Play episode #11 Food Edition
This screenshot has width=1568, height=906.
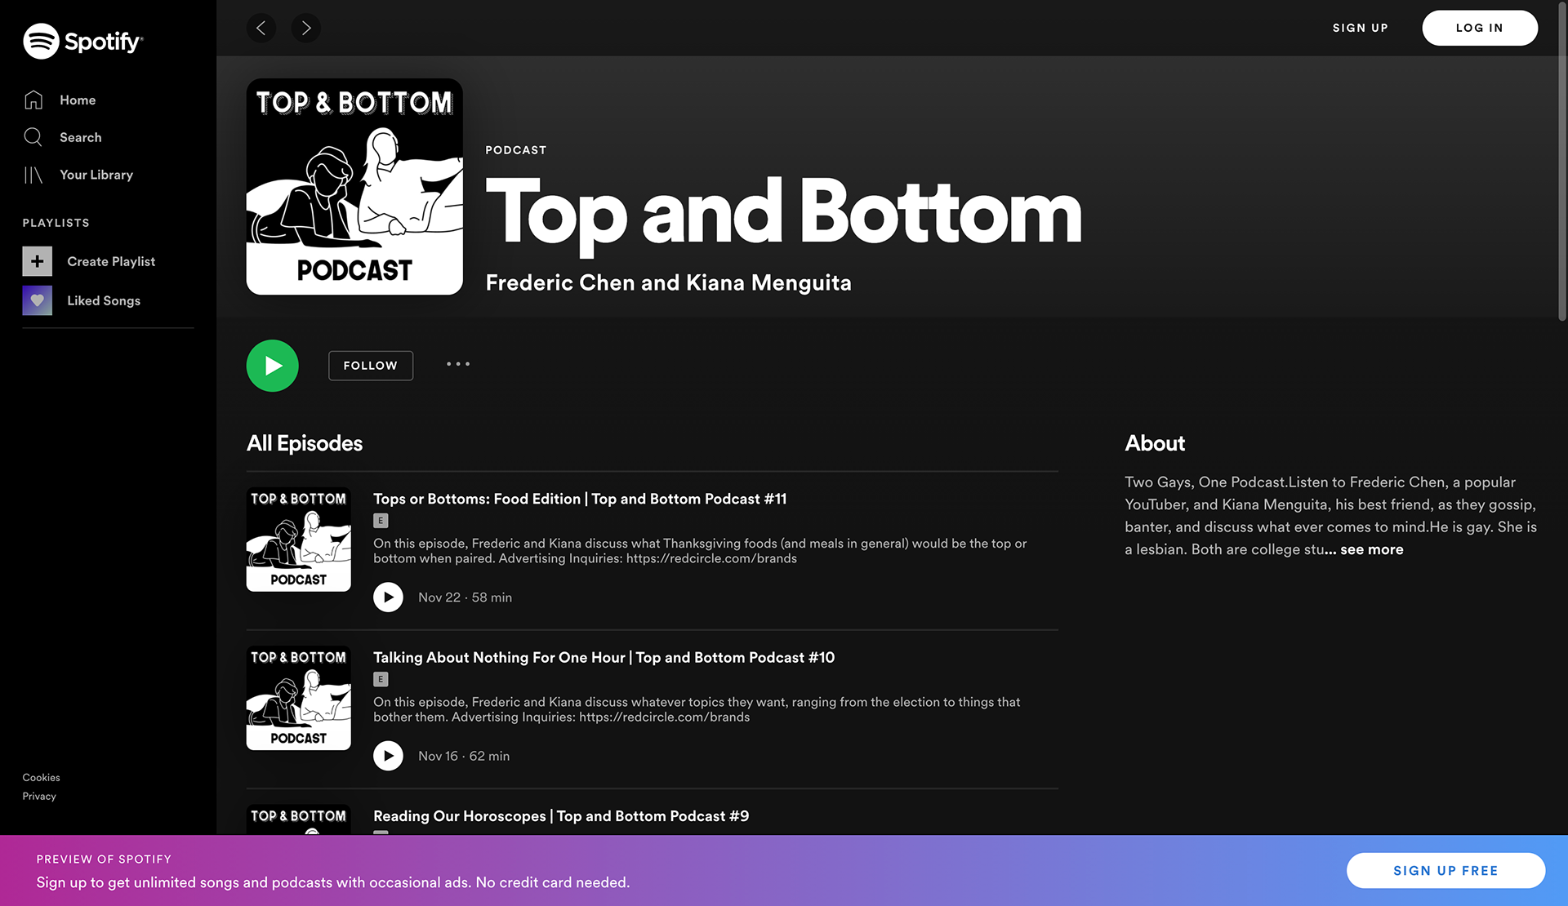(388, 597)
